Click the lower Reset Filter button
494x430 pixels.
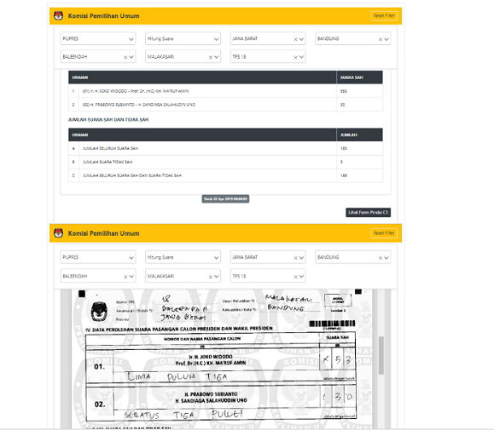[x=384, y=233]
